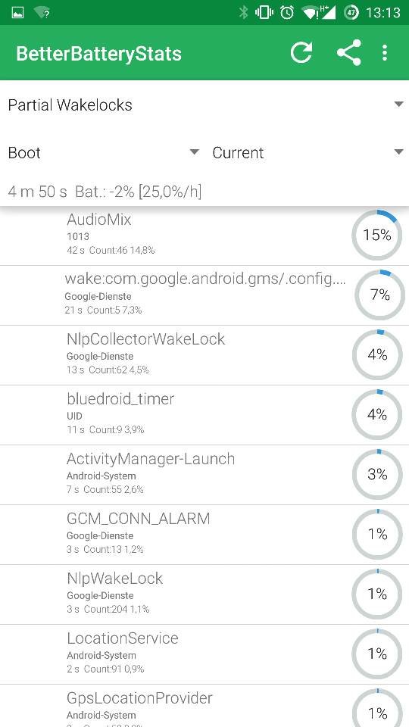Select the AudioMix wakelock entry
409x727 pixels.
coord(204,236)
